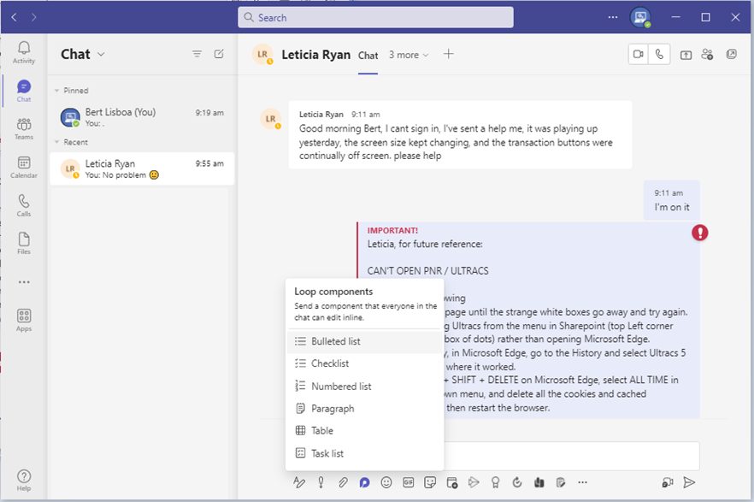Collapse the Pinned chats section
Screen dimensions: 754x502
[56, 91]
